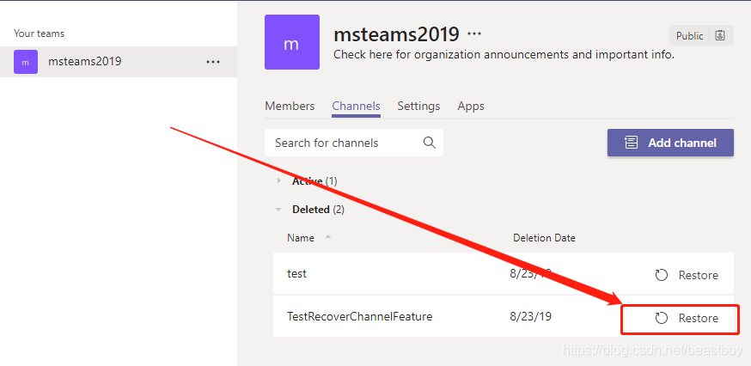This screenshot has width=751, height=366.
Task: Select the test channel row name
Action: coord(296,273)
